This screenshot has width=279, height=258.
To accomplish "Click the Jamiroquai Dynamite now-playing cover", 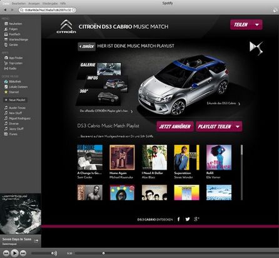I will (x=21, y=214).
